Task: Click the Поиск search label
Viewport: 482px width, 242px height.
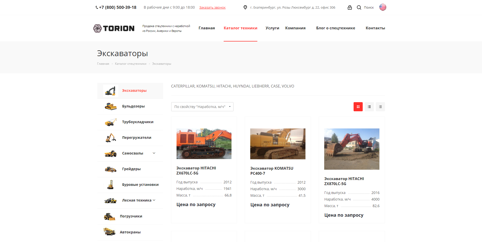Action: [369, 8]
